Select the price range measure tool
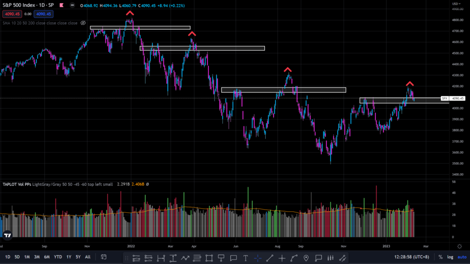The width and height of the screenshot is (470, 264). pos(173,258)
